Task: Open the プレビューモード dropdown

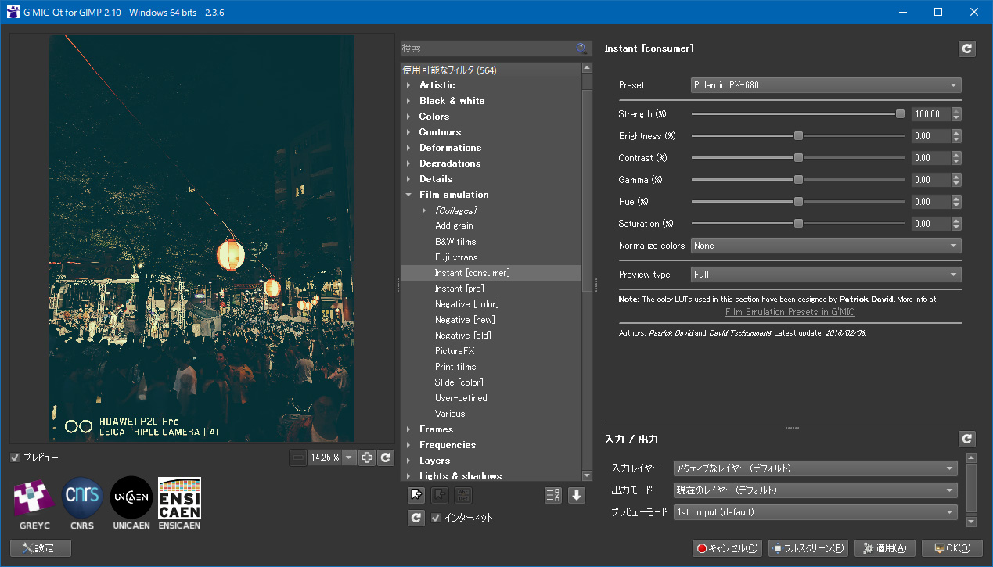Action: tap(815, 512)
